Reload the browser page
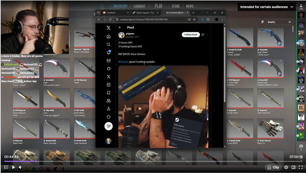The width and height of the screenshot is (306, 173). [x=110, y=19]
